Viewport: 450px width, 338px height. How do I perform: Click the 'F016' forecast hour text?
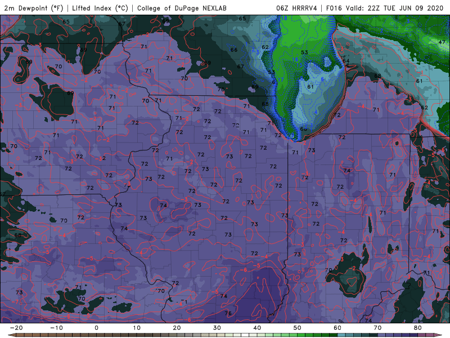click(334, 8)
